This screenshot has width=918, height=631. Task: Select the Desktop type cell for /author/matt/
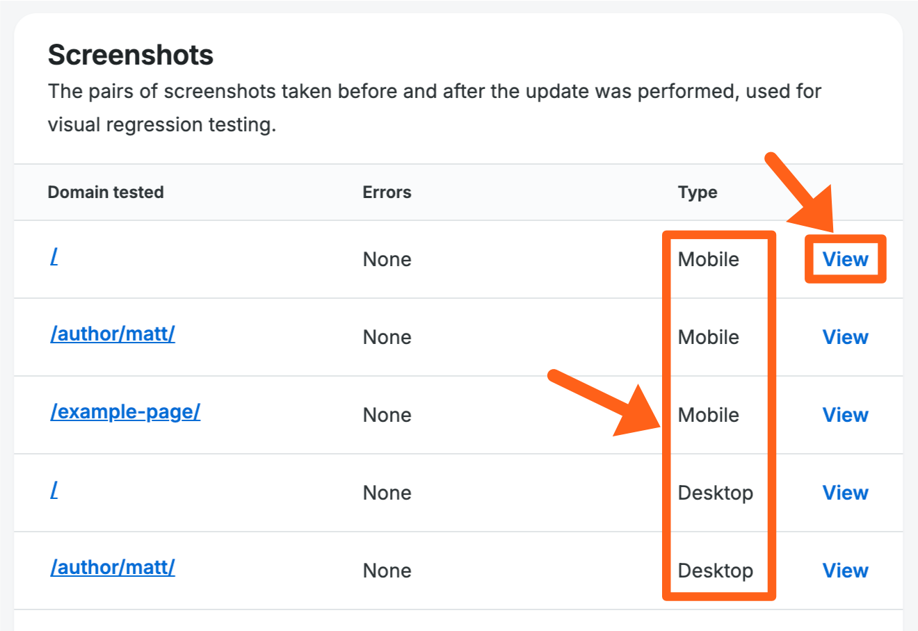(x=716, y=571)
